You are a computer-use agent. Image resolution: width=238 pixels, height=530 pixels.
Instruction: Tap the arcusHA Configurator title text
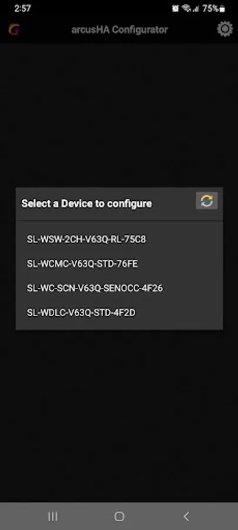click(120, 30)
